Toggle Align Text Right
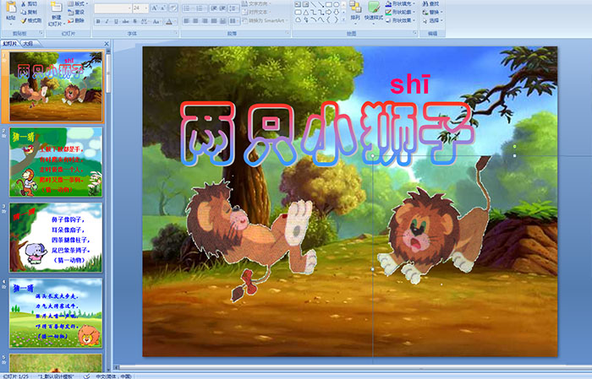Screen dimensions: 592x379 click(x=205, y=21)
